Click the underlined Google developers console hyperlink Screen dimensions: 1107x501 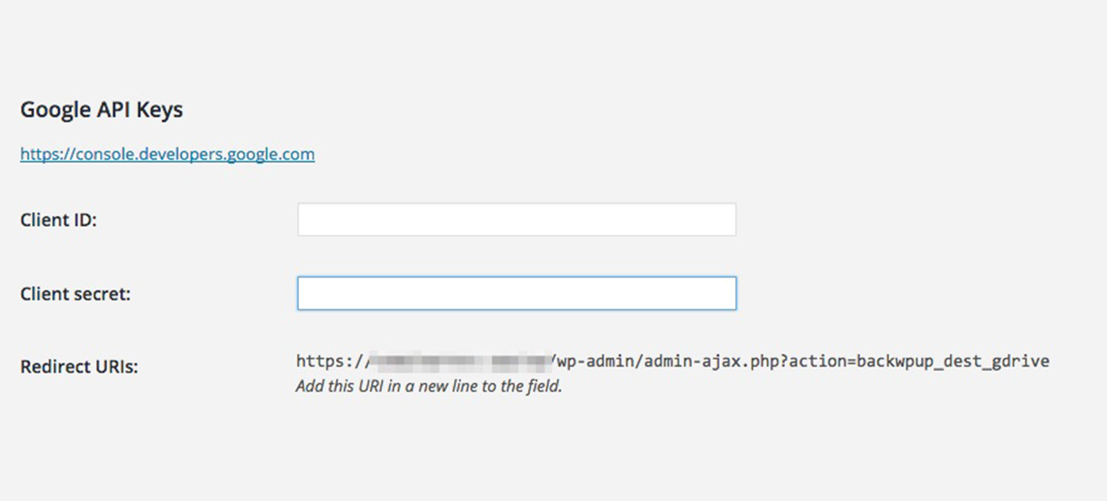pos(167,154)
